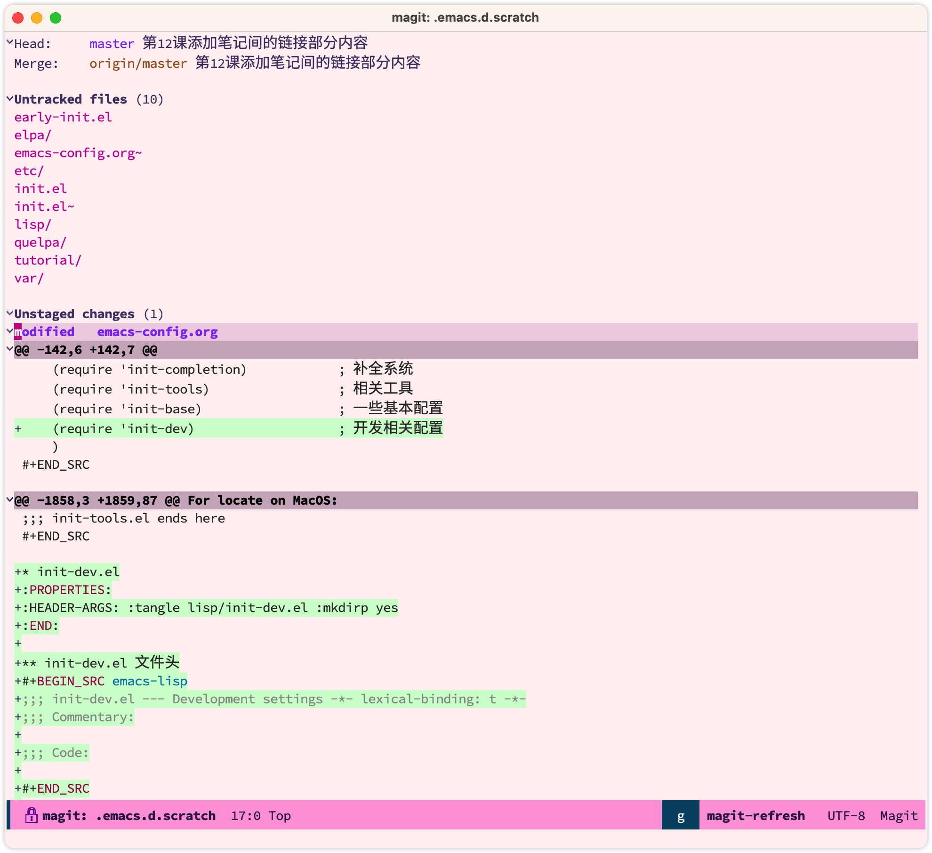Click the ';;; Code:' added line
Viewport: 932px width, 853px height.
[x=52, y=753]
